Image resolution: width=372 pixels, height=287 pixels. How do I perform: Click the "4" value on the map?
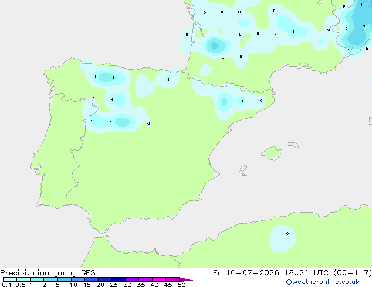pyautogui.click(x=361, y=4)
